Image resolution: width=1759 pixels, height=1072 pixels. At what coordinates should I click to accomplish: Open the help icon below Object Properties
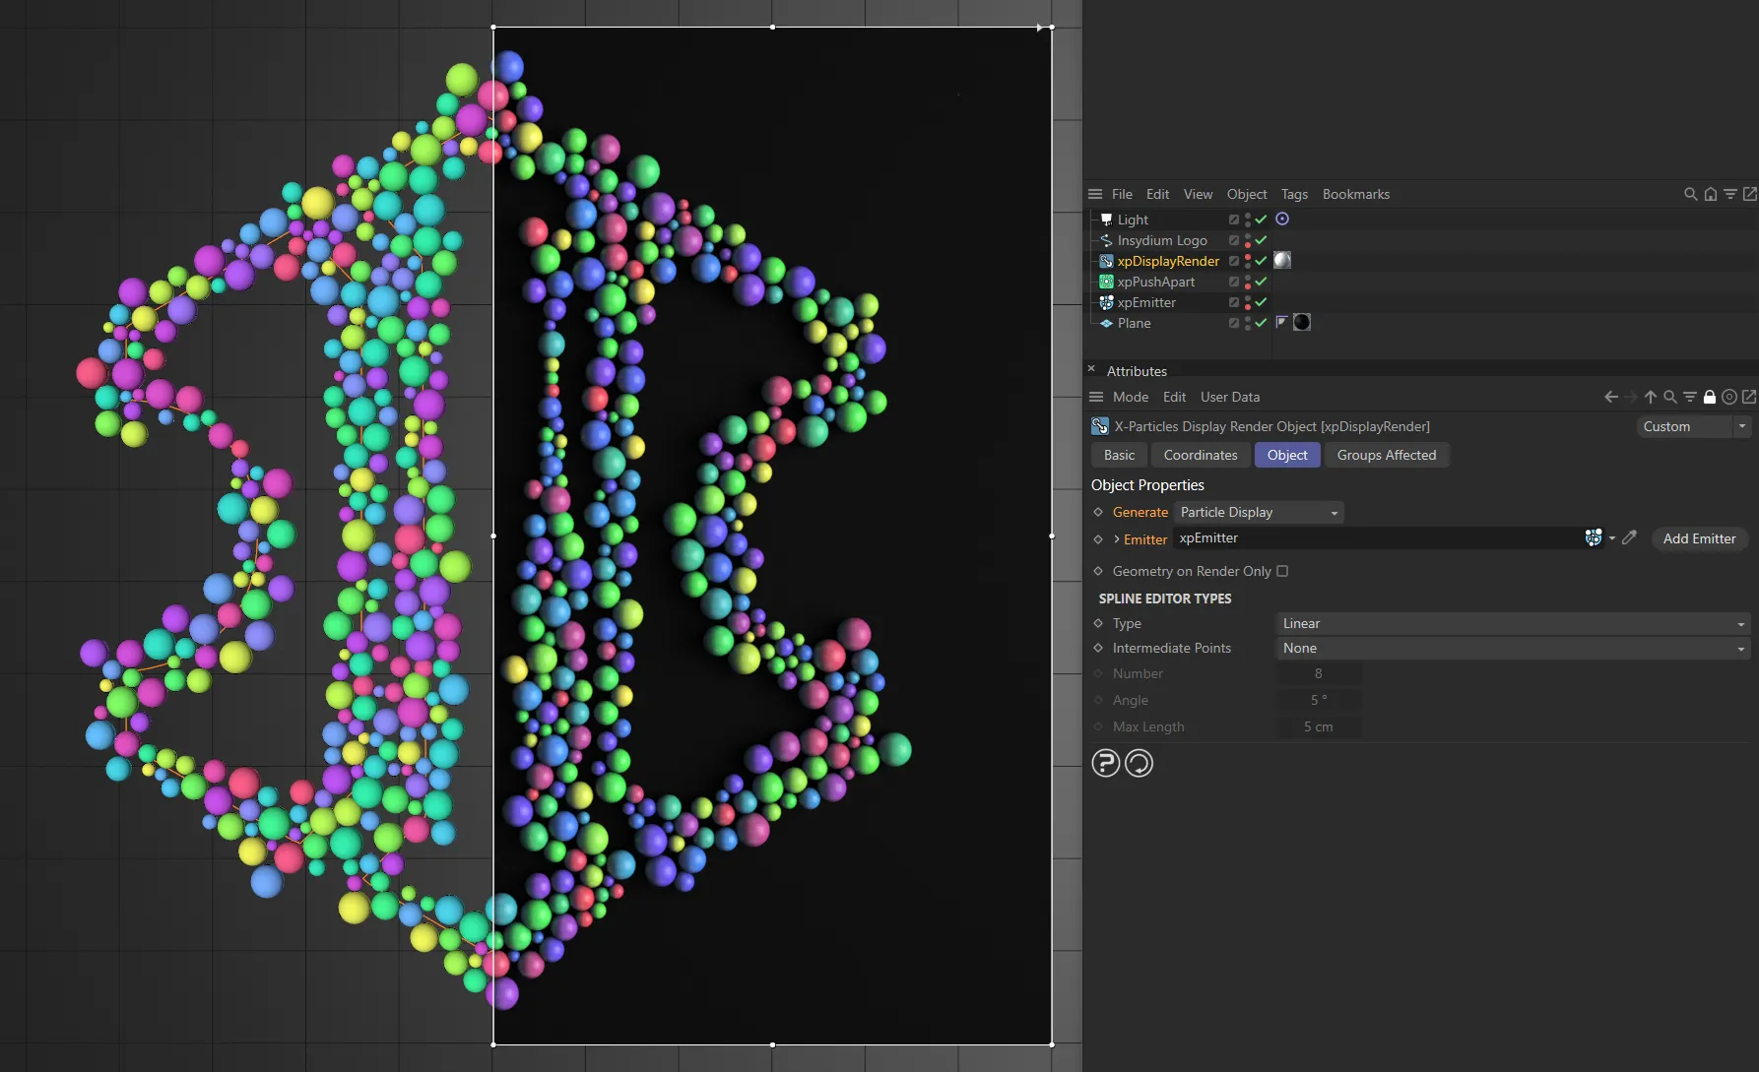point(1105,763)
